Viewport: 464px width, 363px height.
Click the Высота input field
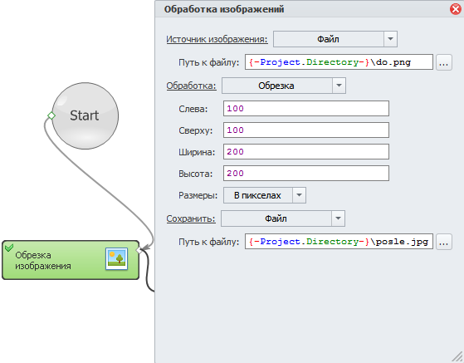306,174
